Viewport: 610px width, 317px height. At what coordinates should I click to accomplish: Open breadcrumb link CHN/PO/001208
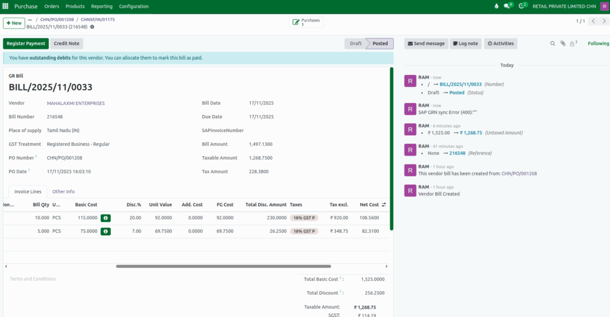tap(57, 20)
